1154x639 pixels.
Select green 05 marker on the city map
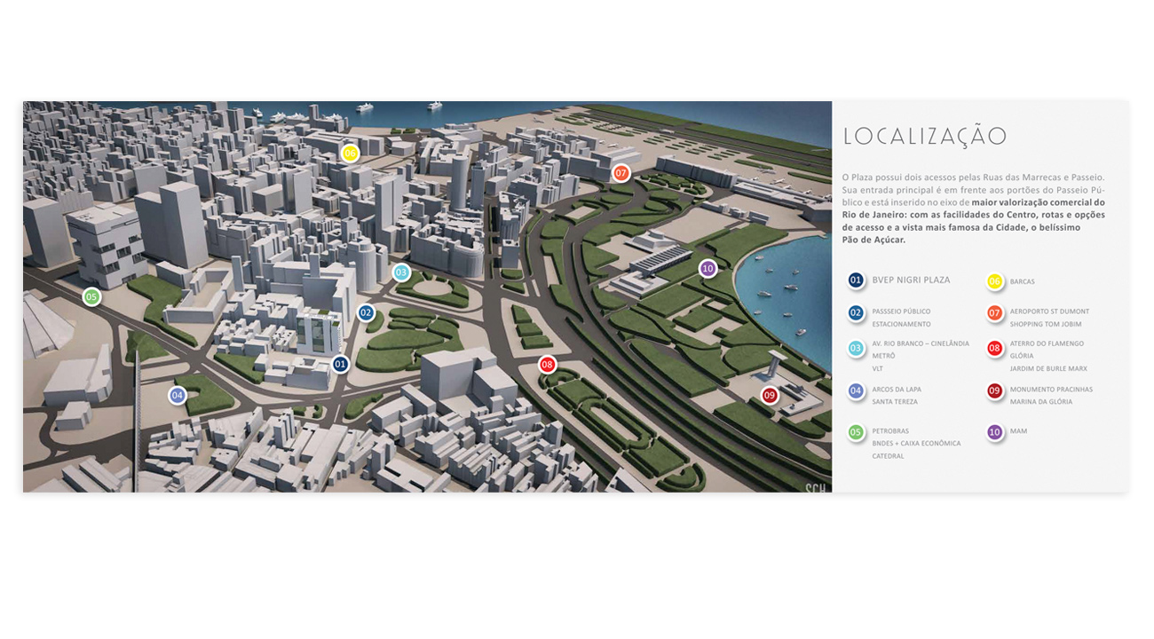pos(91,296)
